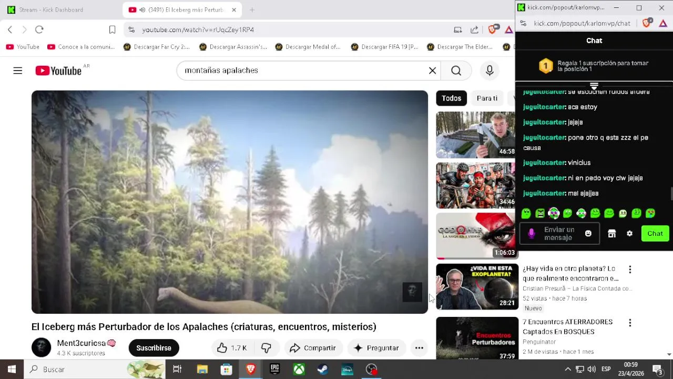Select the Todos filter chip
The height and width of the screenshot is (379, 673).
[451, 98]
